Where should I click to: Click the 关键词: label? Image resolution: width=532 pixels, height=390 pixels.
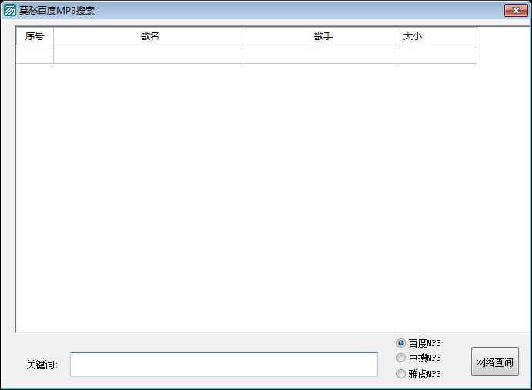pyautogui.click(x=42, y=365)
